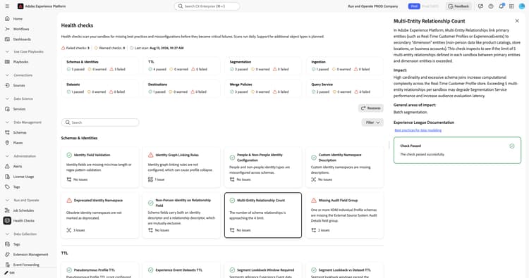The height and width of the screenshot is (278, 529).
Task: Click the chat bubble icon beside Feedback
Action: tap(480, 6)
